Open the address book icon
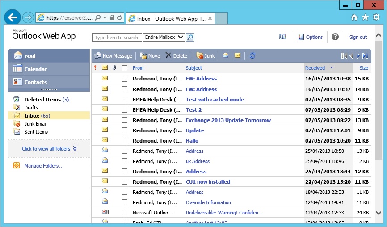The image size is (387, 227). point(282,37)
